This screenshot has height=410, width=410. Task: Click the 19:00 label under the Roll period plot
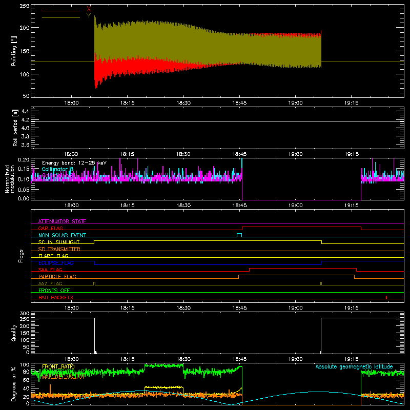tap(296, 154)
